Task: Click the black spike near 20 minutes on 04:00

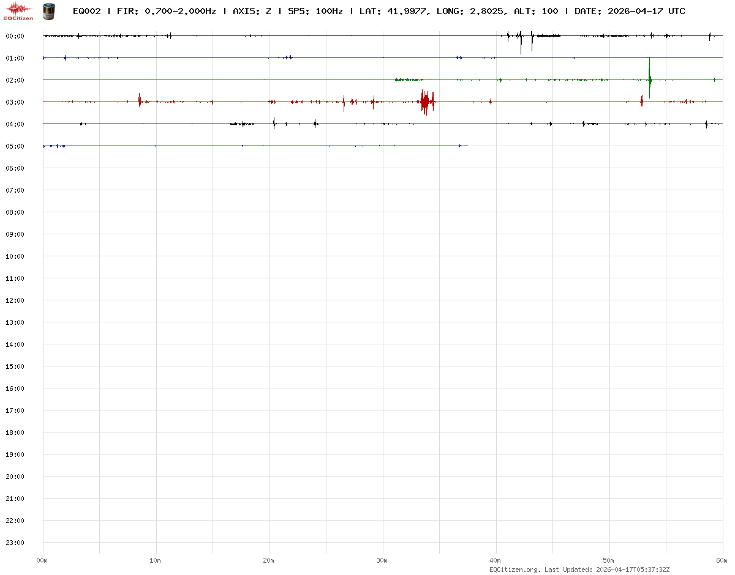Action: [274, 123]
